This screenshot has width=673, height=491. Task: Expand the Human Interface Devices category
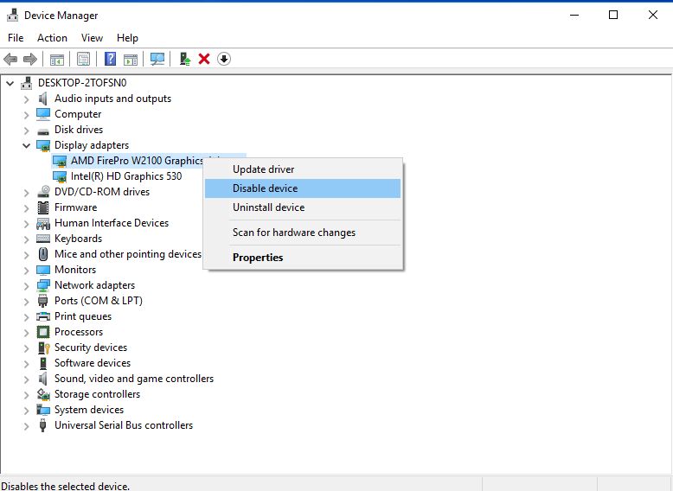(x=27, y=224)
